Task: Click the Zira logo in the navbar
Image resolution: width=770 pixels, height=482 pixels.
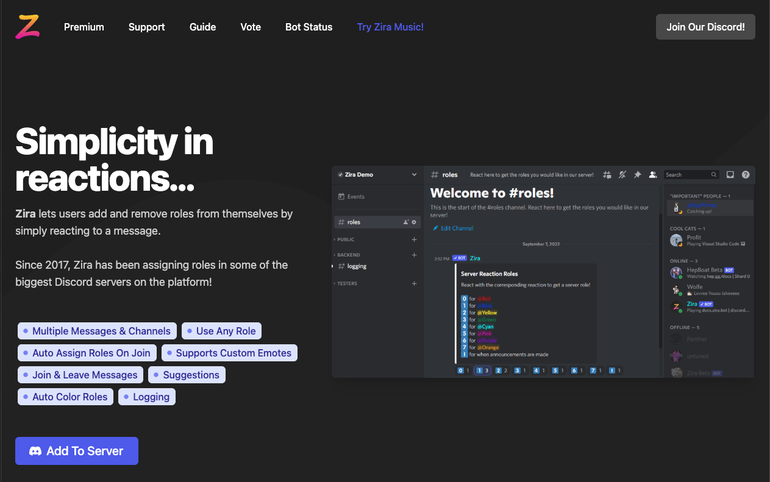Action: [27, 27]
